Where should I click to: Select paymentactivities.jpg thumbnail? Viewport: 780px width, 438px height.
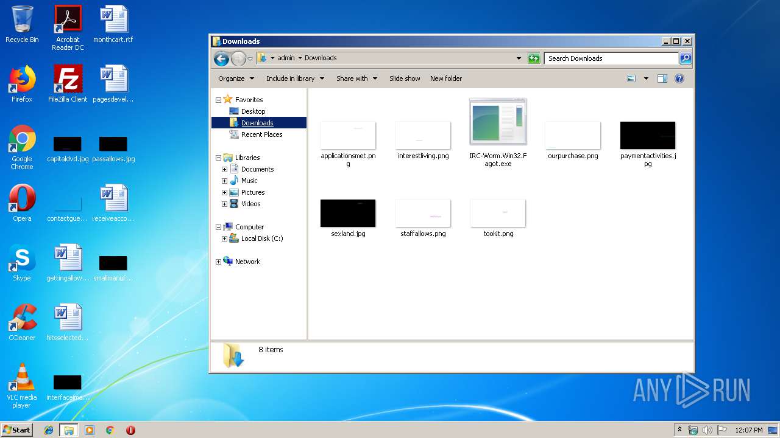(648, 144)
